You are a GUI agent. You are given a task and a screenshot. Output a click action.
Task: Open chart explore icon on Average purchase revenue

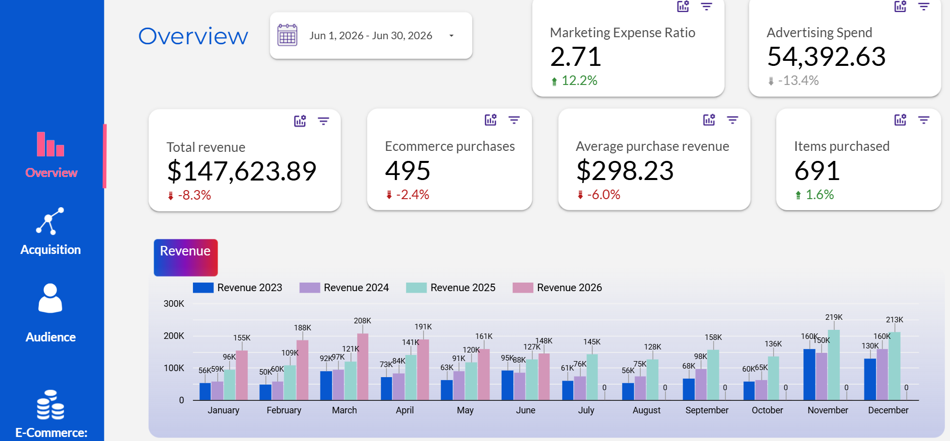[x=709, y=120]
